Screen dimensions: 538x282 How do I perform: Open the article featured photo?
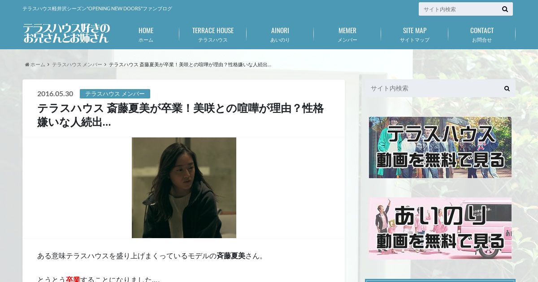pyautogui.click(x=184, y=188)
